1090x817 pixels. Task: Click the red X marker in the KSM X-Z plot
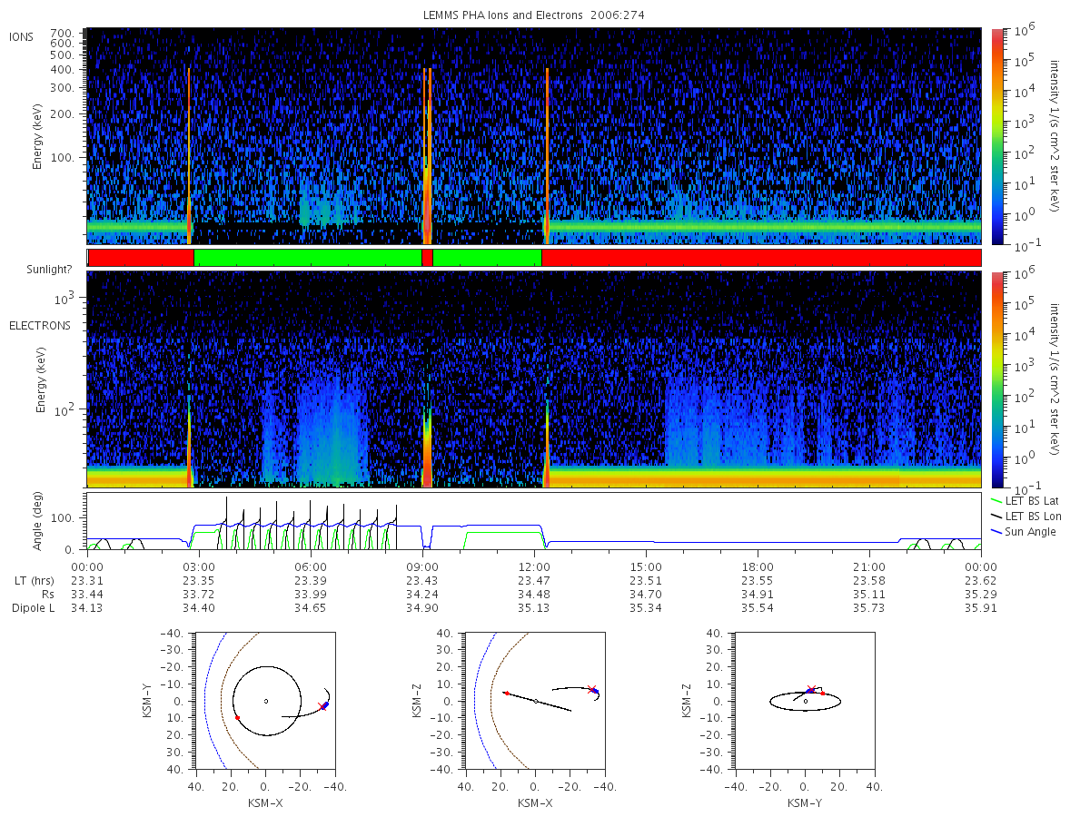[x=592, y=689]
